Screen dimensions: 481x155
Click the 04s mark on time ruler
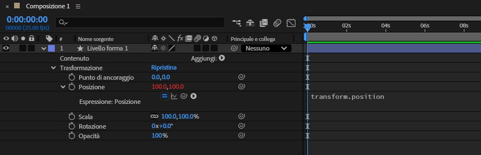(x=386, y=26)
